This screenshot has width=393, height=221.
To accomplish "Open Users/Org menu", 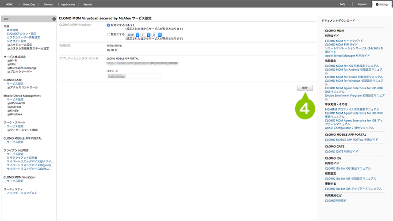I will click(x=29, y=4).
